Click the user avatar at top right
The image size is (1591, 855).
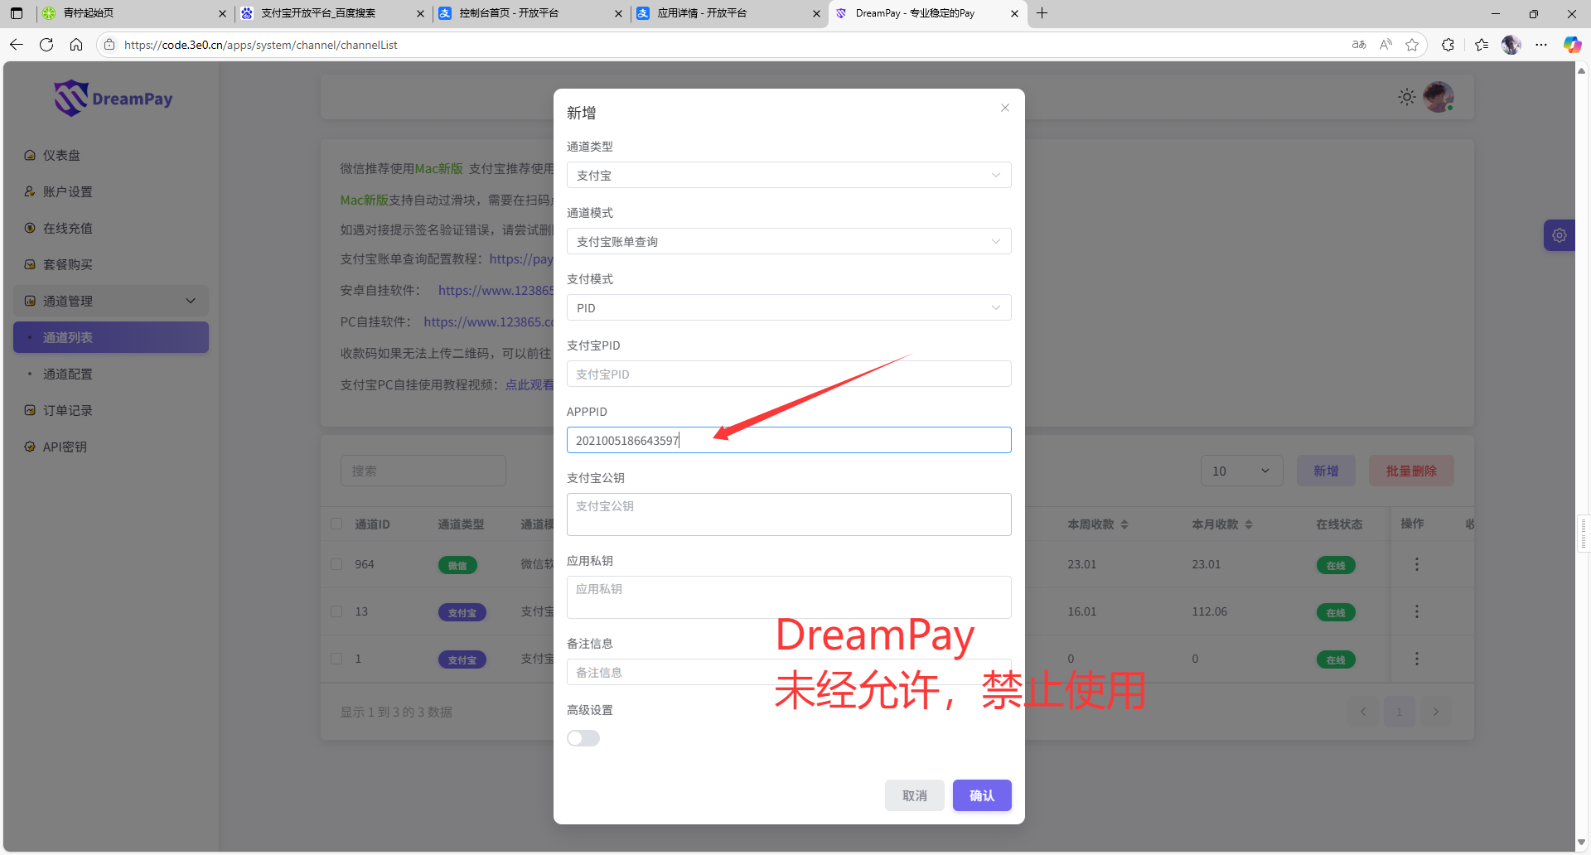click(x=1438, y=98)
